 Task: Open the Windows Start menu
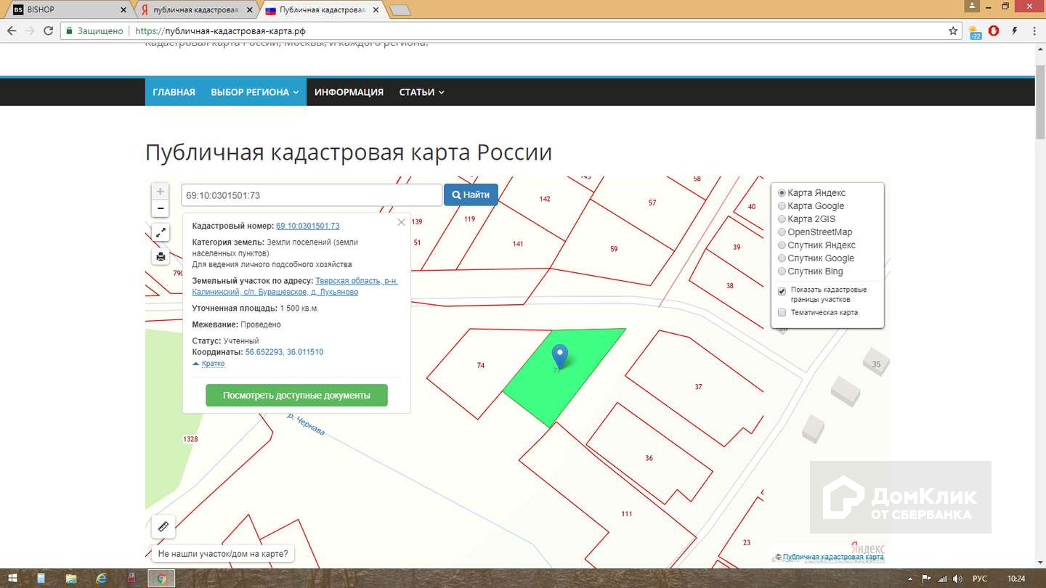pyautogui.click(x=12, y=579)
